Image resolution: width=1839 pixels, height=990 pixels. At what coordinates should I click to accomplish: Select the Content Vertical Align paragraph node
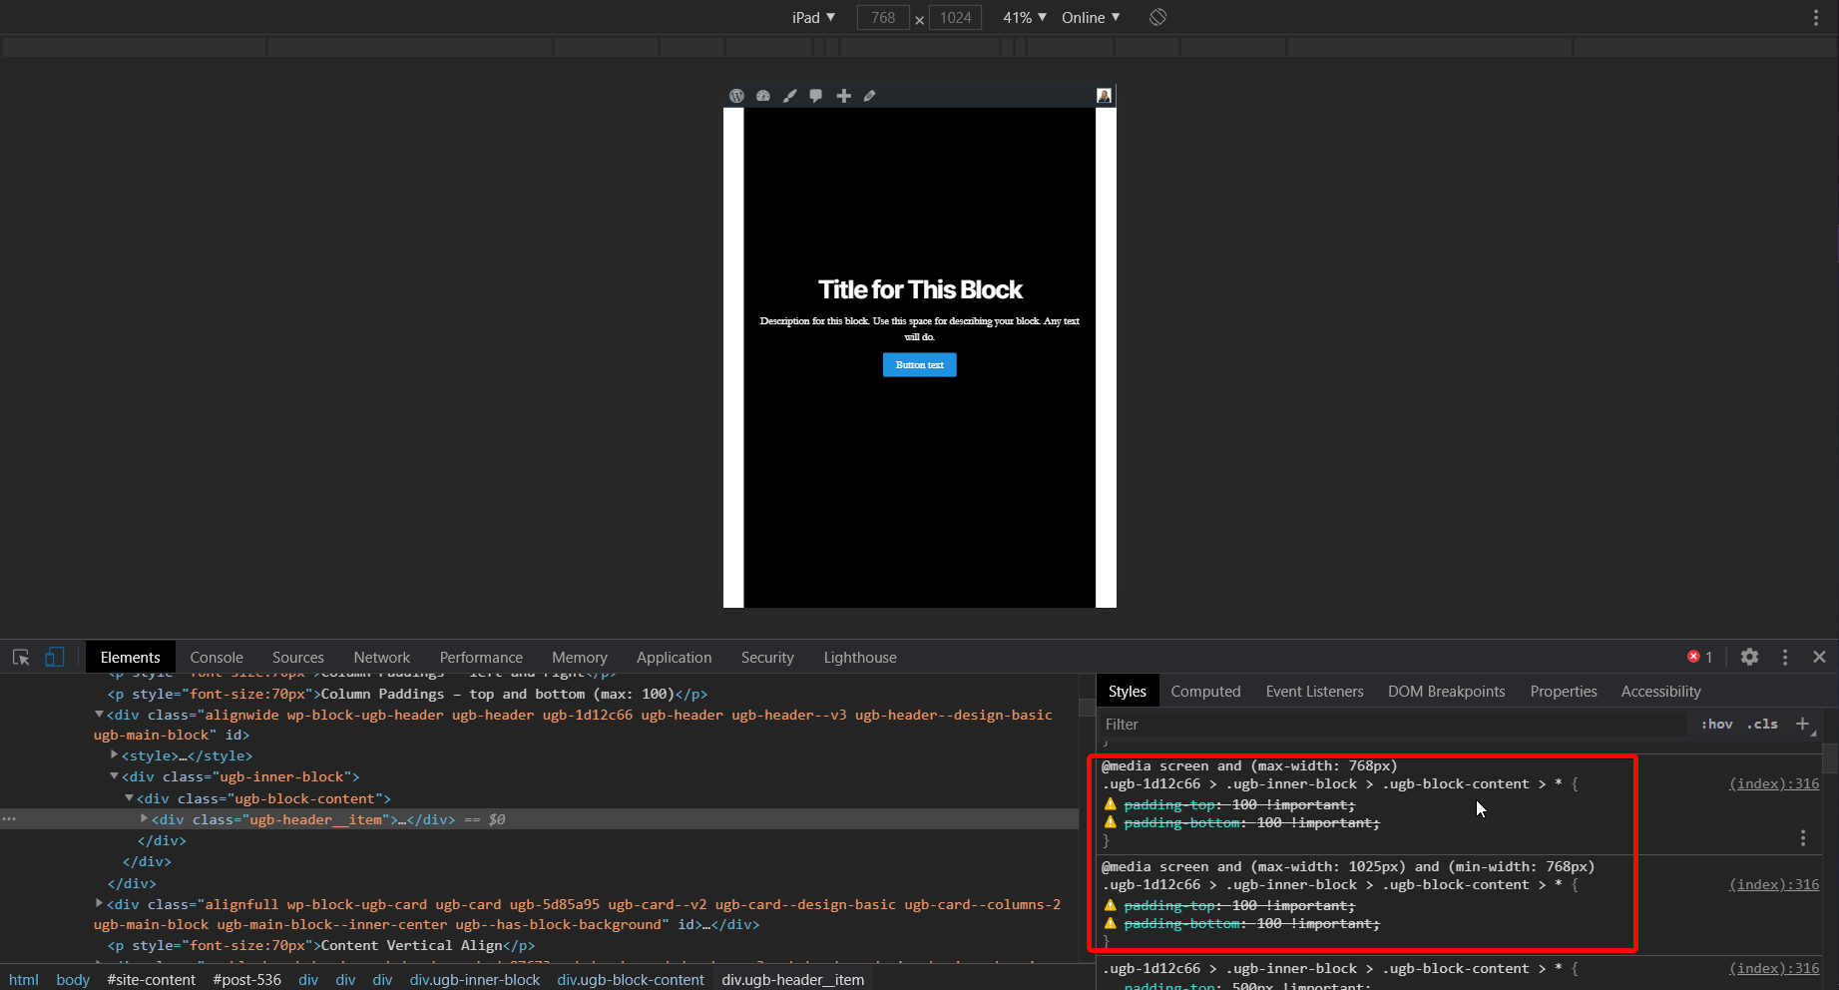[321, 945]
